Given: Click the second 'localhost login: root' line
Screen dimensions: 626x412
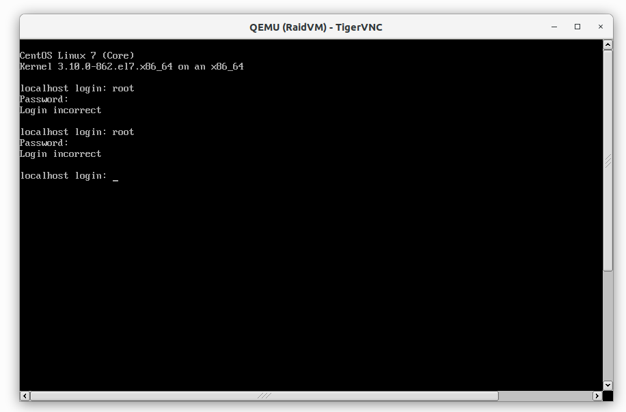Looking at the screenshot, I should click(77, 132).
